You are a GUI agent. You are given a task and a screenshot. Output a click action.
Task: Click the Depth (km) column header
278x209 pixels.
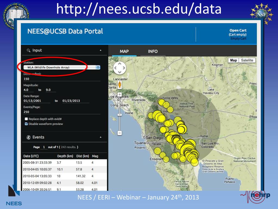click(x=65, y=156)
